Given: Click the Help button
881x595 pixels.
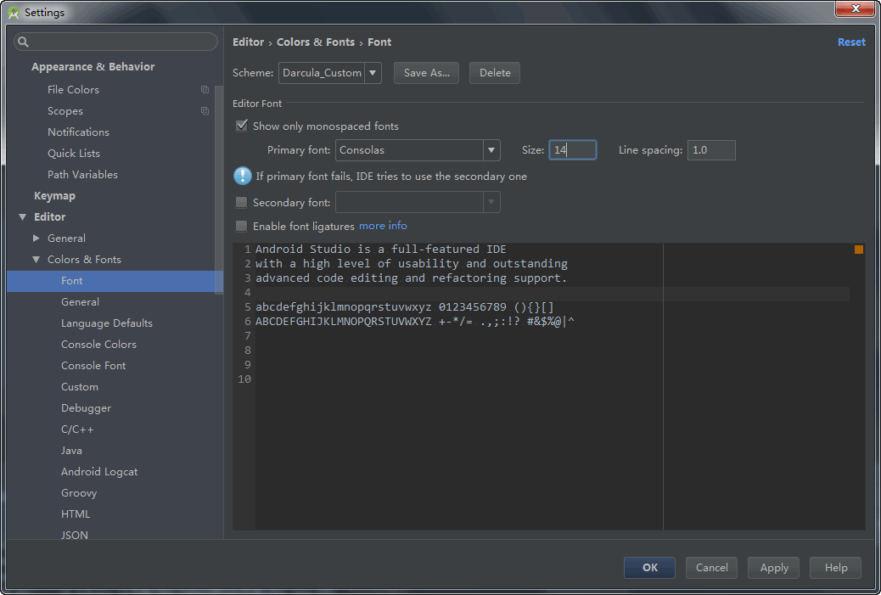Looking at the screenshot, I should click(x=835, y=568).
